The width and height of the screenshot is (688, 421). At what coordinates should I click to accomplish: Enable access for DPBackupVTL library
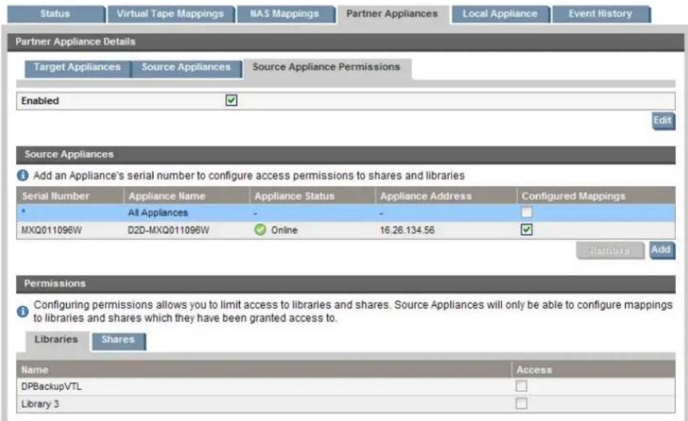(521, 386)
